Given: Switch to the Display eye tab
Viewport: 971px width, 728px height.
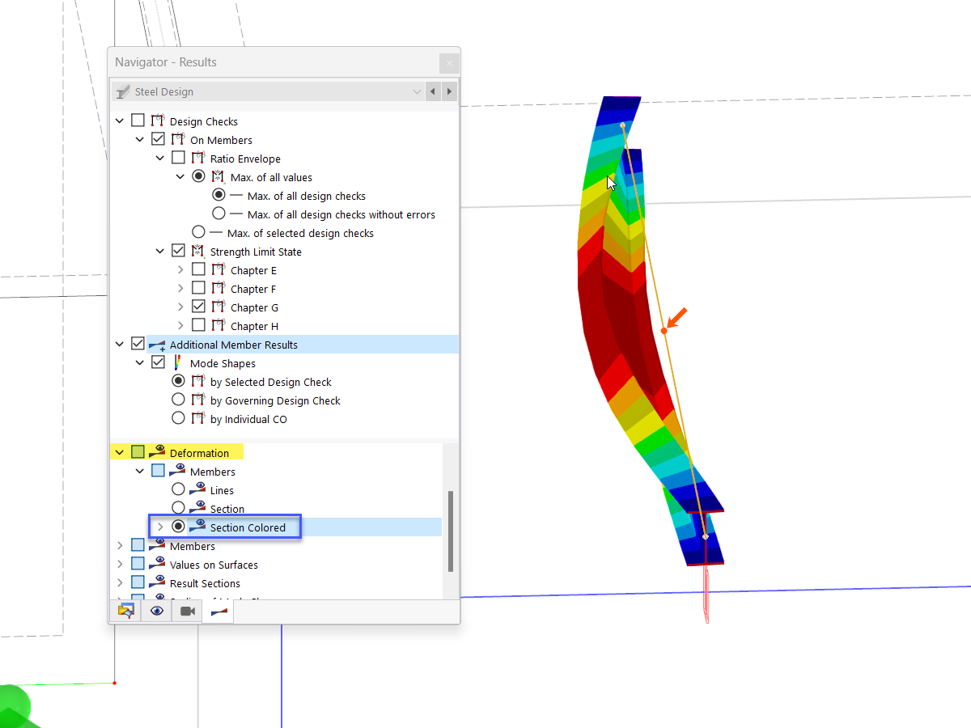Looking at the screenshot, I should [x=156, y=610].
